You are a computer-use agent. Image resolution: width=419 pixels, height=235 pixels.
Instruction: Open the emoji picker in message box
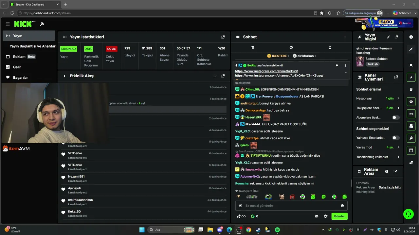point(342,206)
